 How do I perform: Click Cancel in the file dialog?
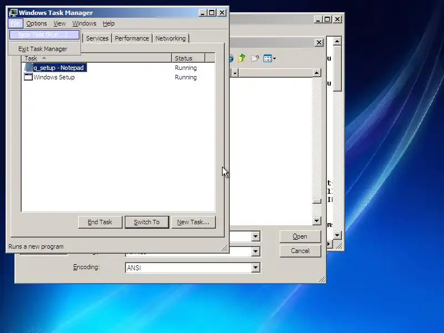300,251
